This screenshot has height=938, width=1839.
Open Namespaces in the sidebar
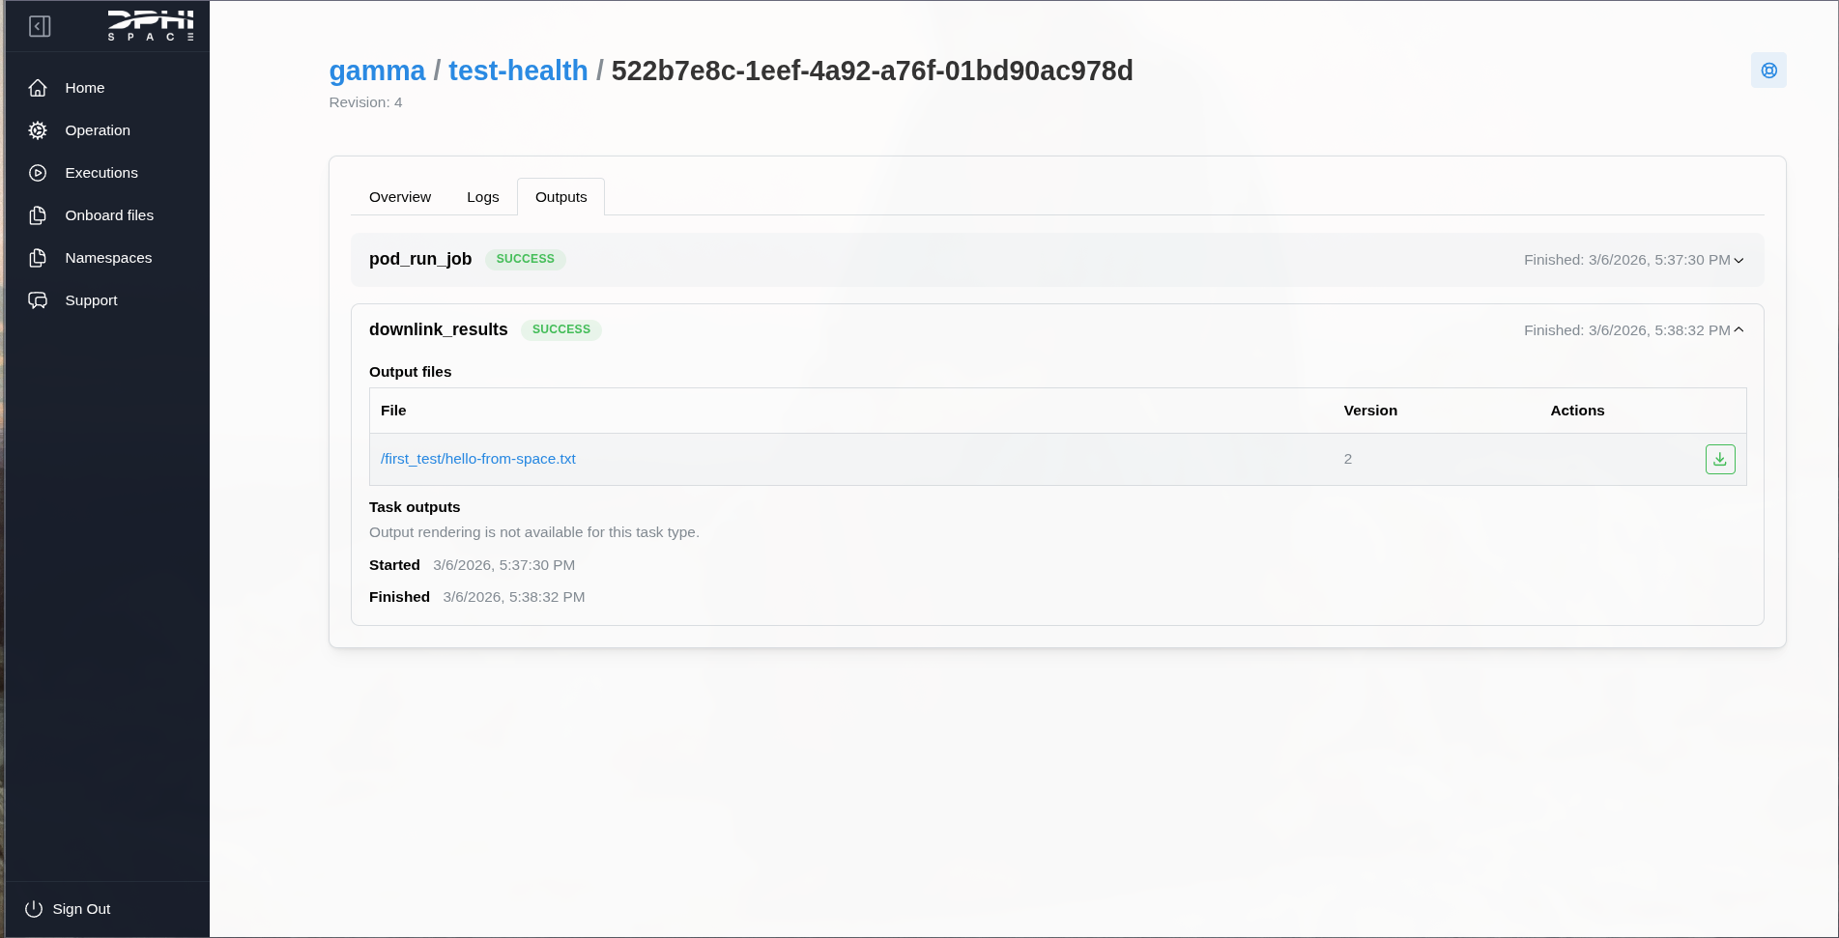(x=107, y=258)
